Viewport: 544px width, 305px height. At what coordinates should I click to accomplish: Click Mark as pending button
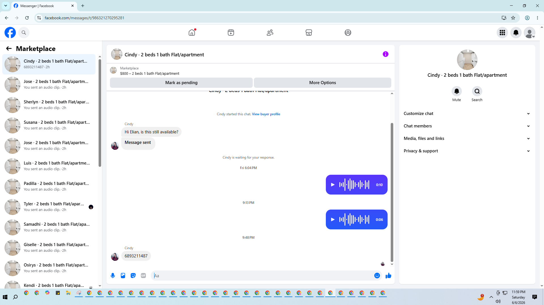(181, 83)
